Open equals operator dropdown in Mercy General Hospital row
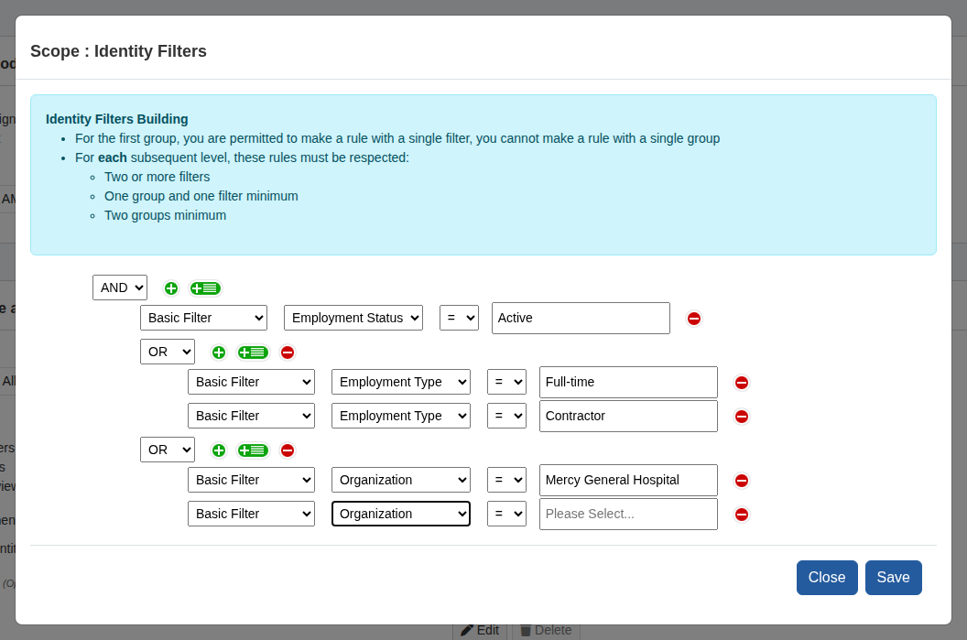The height and width of the screenshot is (640, 967). [x=506, y=480]
